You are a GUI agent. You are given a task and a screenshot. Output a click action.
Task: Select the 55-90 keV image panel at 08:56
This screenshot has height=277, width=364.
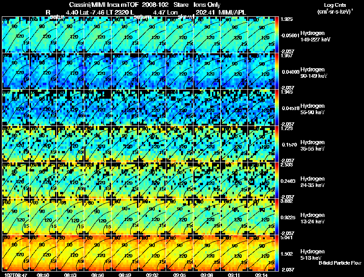tap(98, 107)
